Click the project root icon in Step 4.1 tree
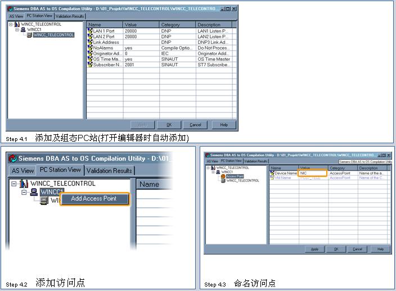 17,24
